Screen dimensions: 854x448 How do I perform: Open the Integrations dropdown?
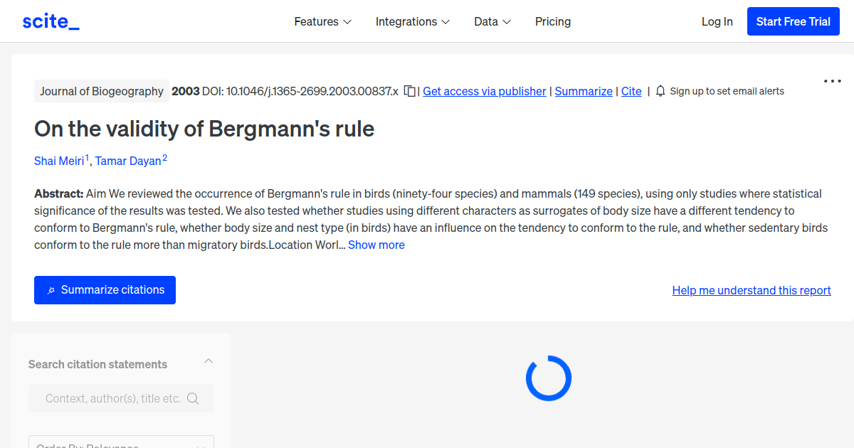tap(413, 21)
